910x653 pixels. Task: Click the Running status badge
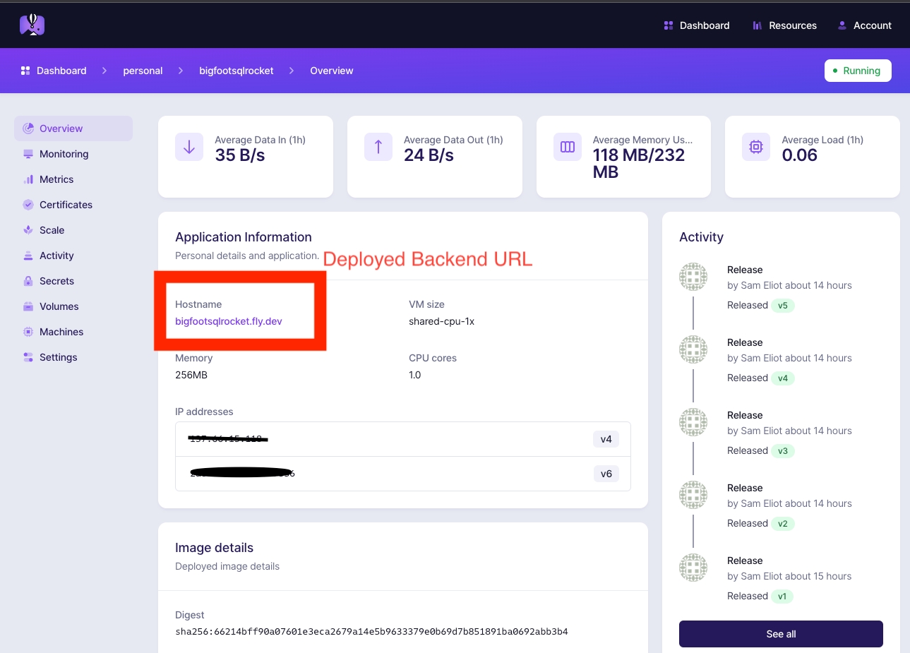[857, 71]
